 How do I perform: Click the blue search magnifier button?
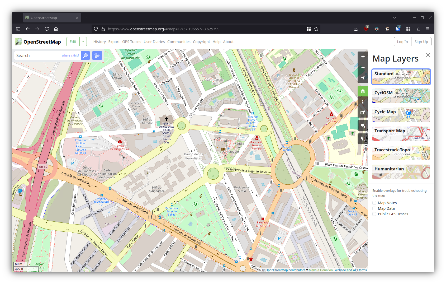(86, 55)
